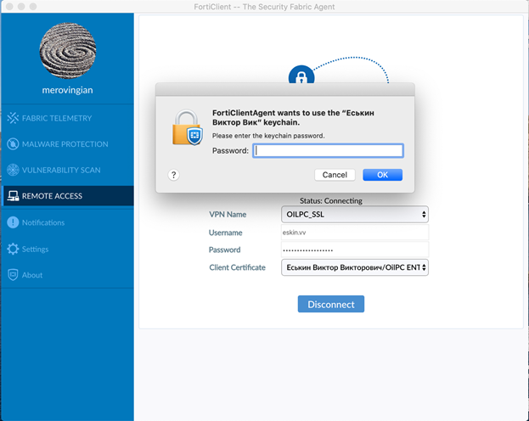Click the Username field eskin.vv
529x421 pixels.
click(354, 233)
